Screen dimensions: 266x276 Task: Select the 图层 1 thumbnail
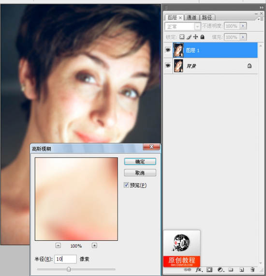tap(178, 50)
